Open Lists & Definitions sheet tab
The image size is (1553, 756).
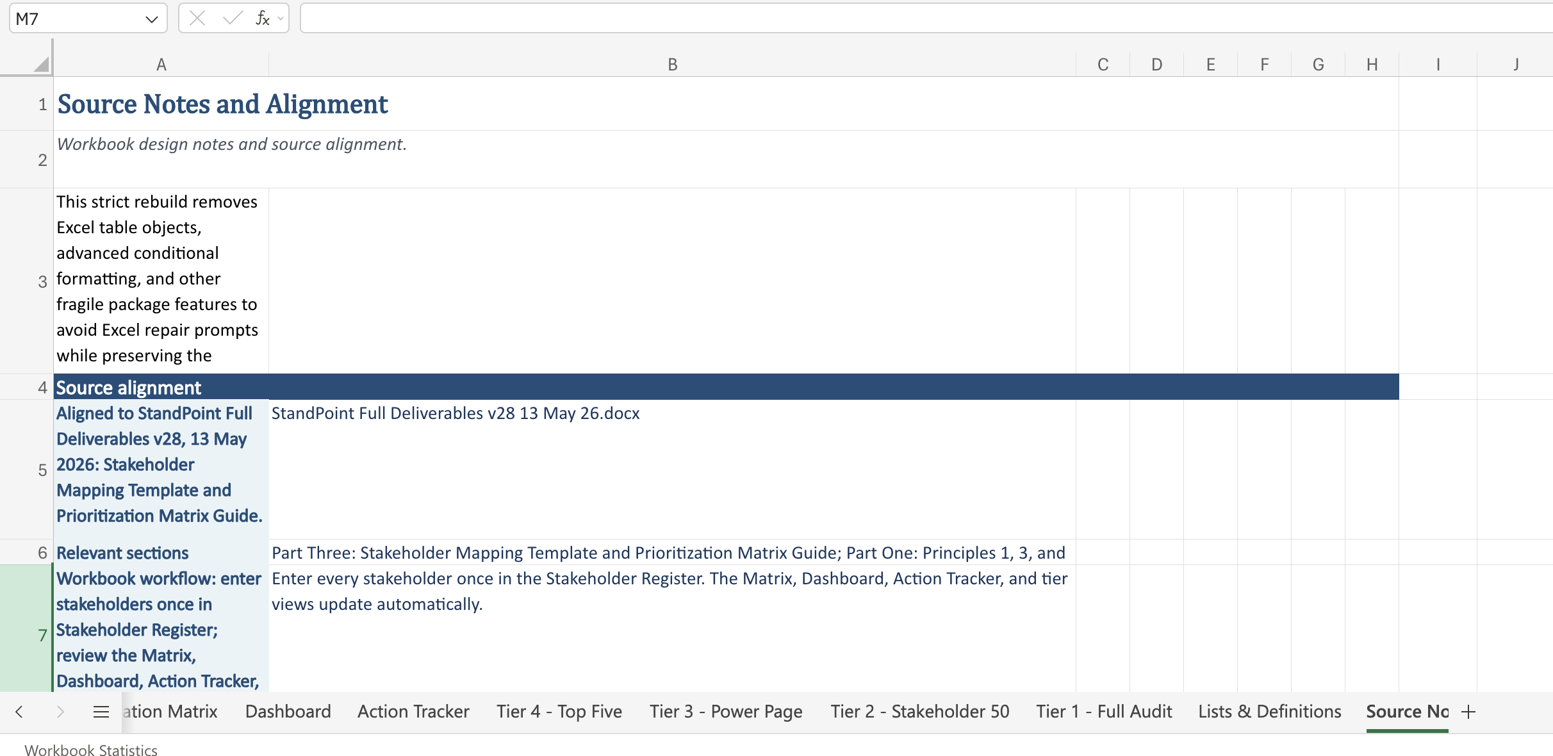click(x=1270, y=711)
